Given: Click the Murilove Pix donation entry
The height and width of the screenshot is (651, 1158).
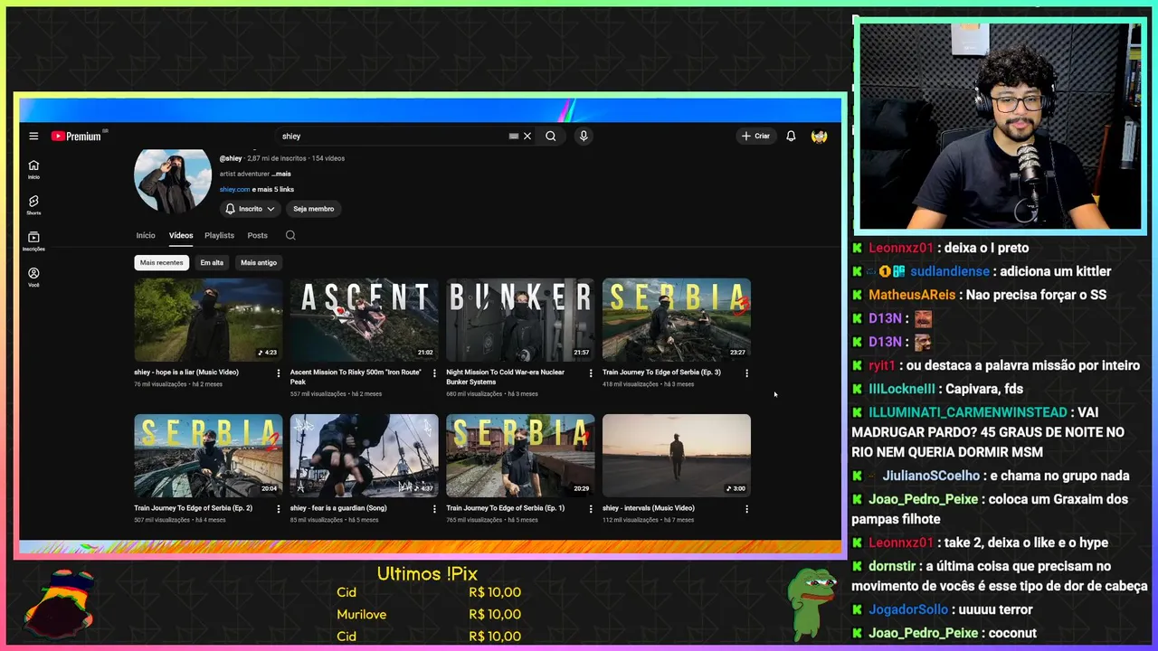Looking at the screenshot, I should tap(429, 615).
